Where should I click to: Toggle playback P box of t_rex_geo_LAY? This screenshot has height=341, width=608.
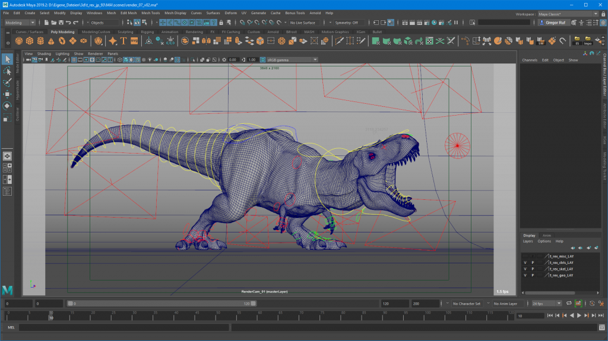coord(533,276)
